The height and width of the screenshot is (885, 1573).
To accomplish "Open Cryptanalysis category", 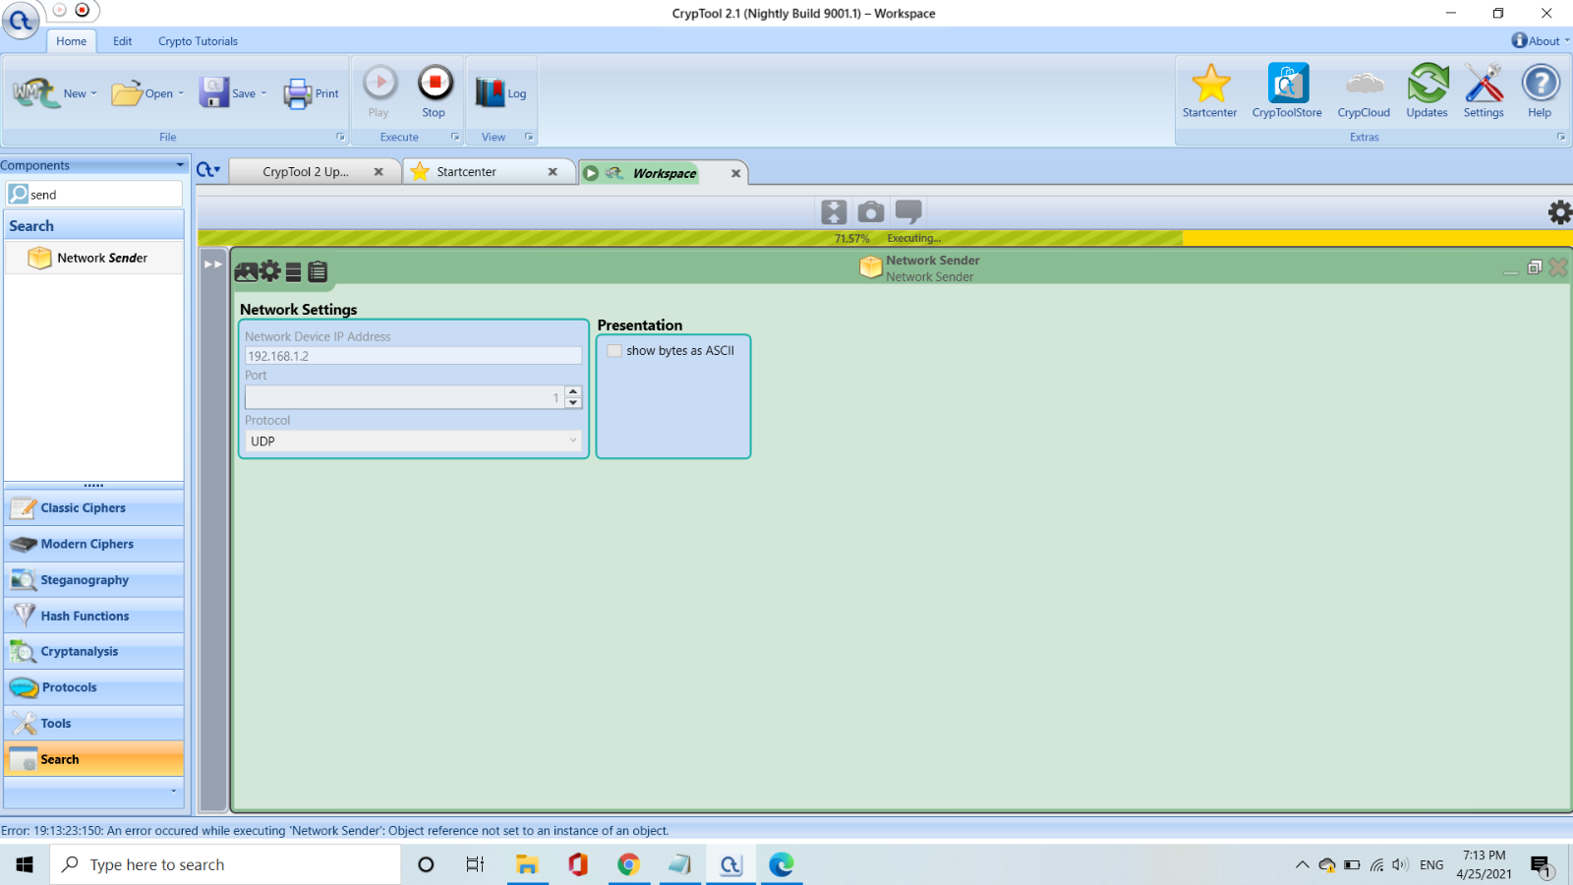I will pos(93,651).
